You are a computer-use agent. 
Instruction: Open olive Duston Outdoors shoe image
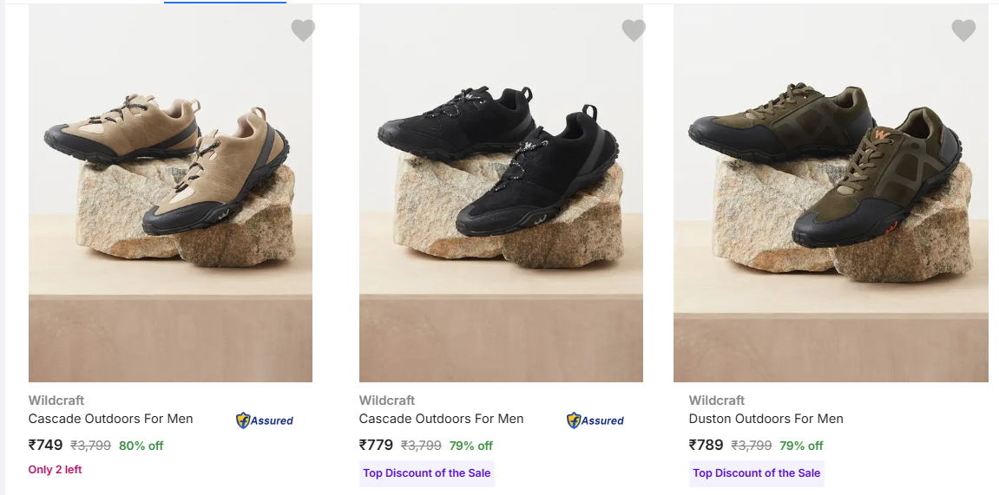(x=831, y=192)
